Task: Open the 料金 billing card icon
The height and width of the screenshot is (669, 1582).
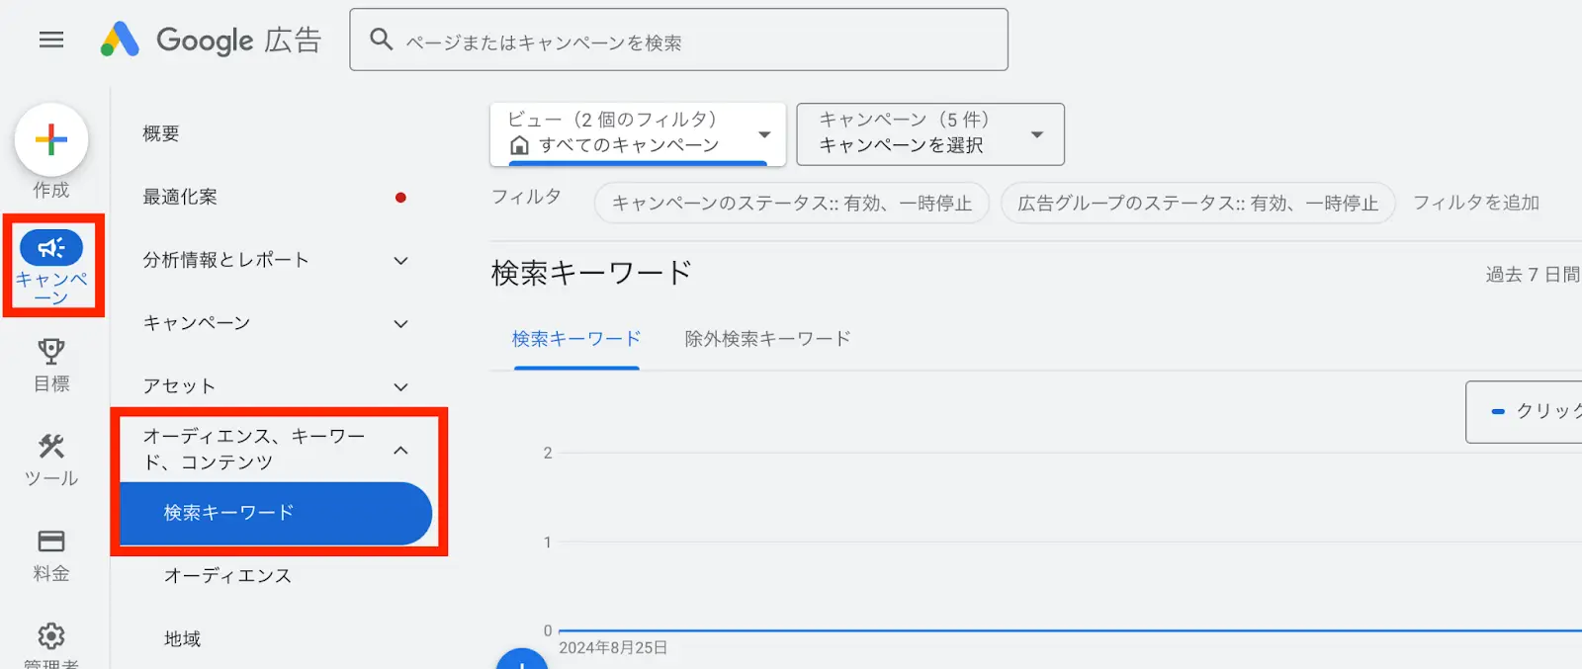Action: click(x=51, y=542)
